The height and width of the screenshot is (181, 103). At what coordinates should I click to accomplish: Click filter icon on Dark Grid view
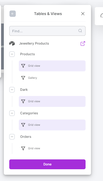click(x=23, y=101)
